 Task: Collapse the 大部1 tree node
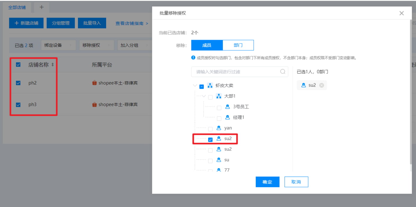click(x=204, y=96)
